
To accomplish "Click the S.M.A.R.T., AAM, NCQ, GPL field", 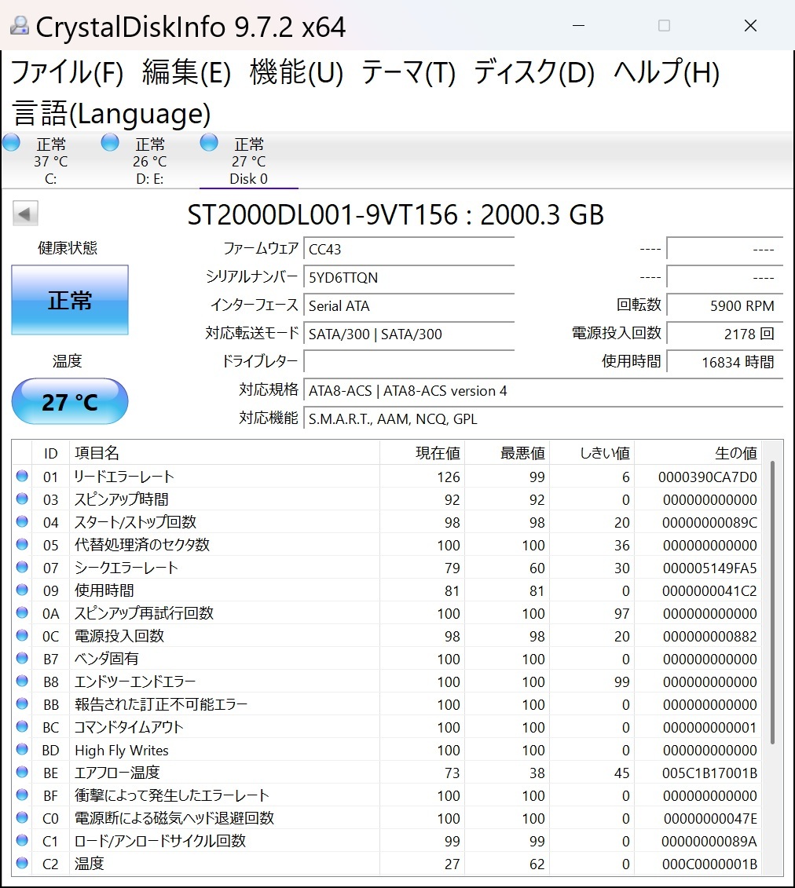I will 543,419.
